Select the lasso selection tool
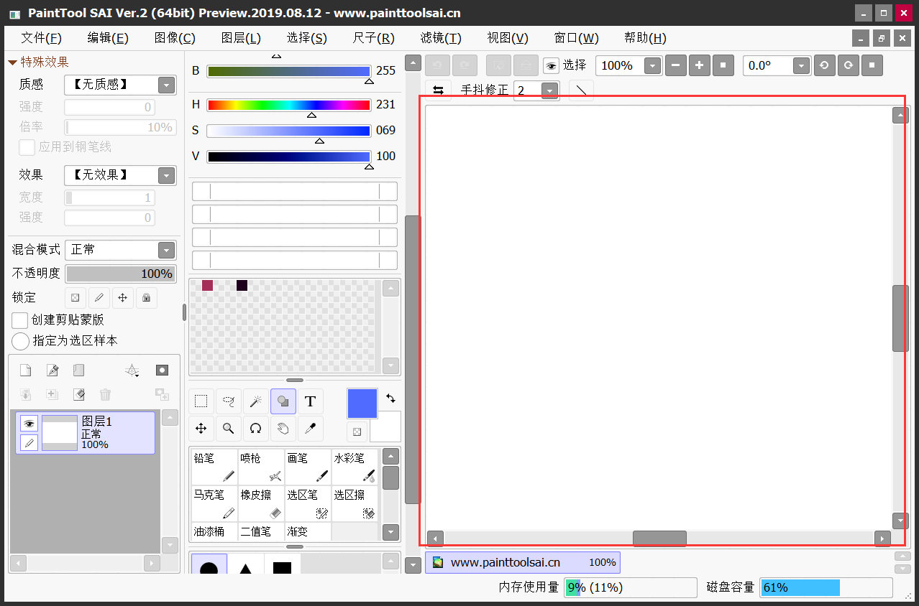 pos(229,401)
